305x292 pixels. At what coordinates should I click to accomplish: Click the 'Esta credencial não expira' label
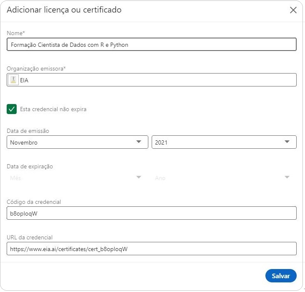pos(53,109)
